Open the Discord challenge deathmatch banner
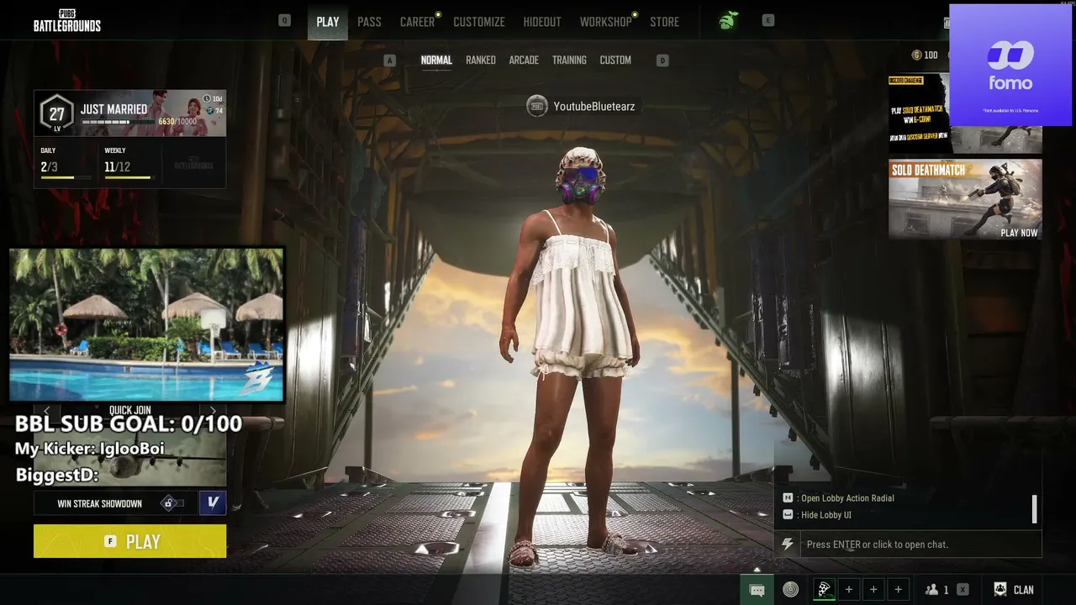1076x605 pixels. coord(920,113)
